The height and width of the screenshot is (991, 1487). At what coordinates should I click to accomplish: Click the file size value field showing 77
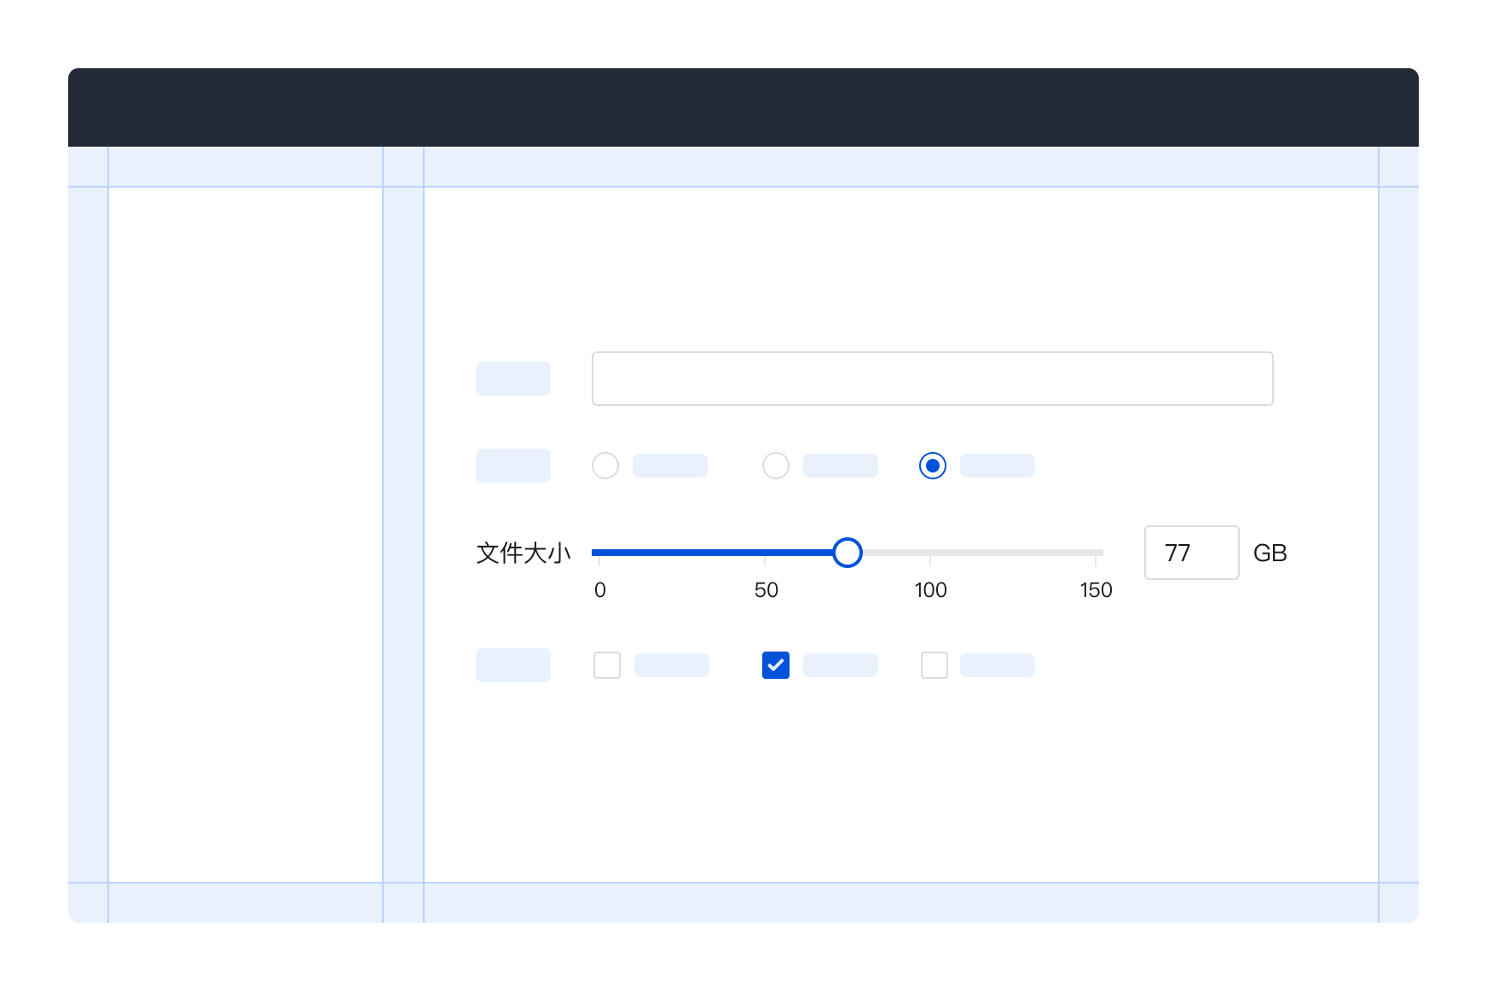click(x=1191, y=553)
